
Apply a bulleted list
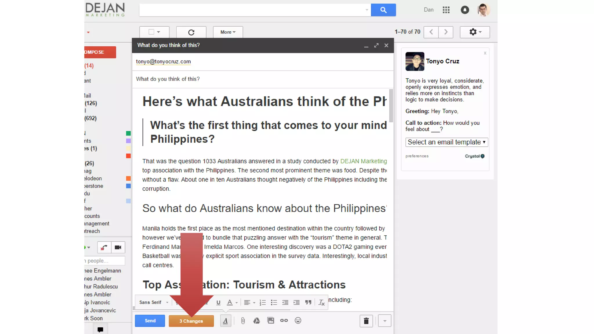coord(274,302)
